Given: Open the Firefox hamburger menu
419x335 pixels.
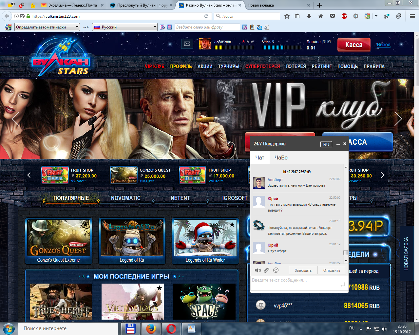Looking at the screenshot, I should tap(412, 16).
